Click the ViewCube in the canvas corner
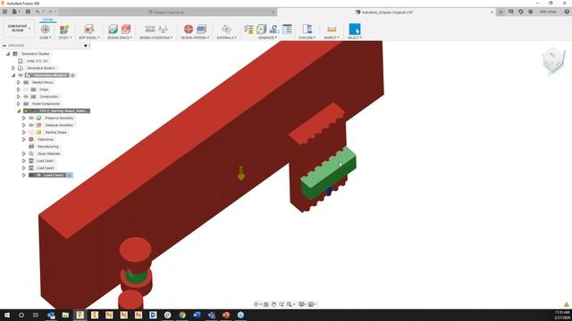The image size is (572, 321). [x=553, y=60]
